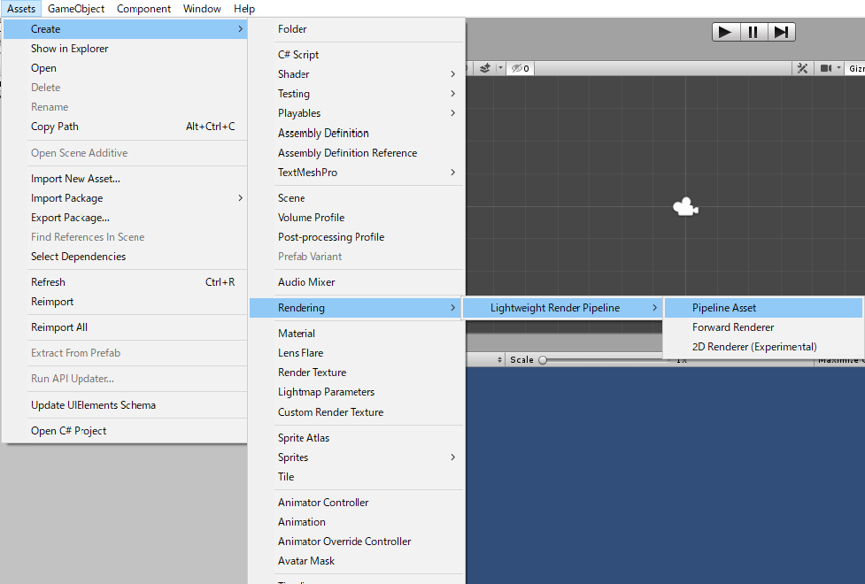Open the Help menu
This screenshot has width=865, height=584.
pos(243,9)
